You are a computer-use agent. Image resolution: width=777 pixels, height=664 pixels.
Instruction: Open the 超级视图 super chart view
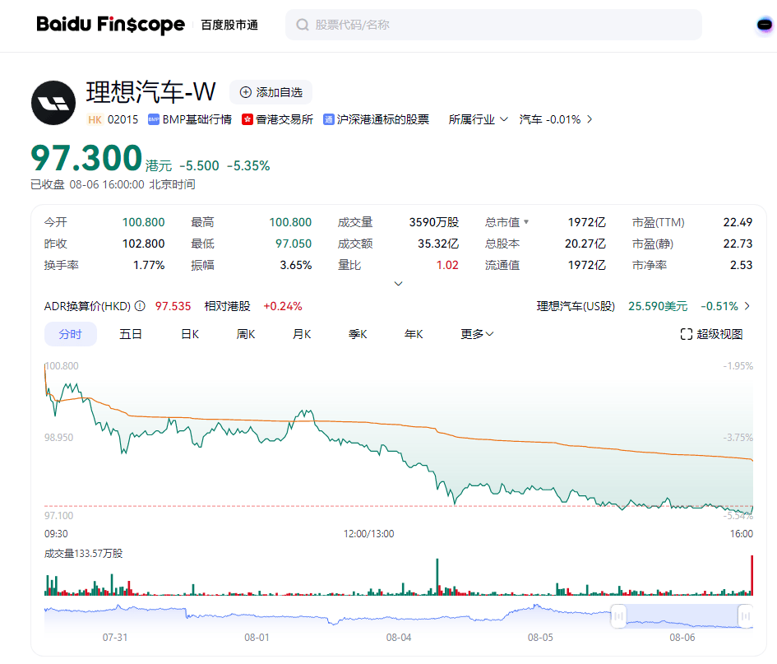[712, 333]
